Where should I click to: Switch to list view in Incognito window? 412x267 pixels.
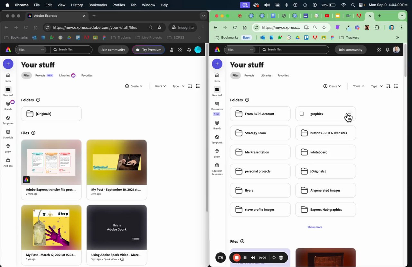point(198,86)
